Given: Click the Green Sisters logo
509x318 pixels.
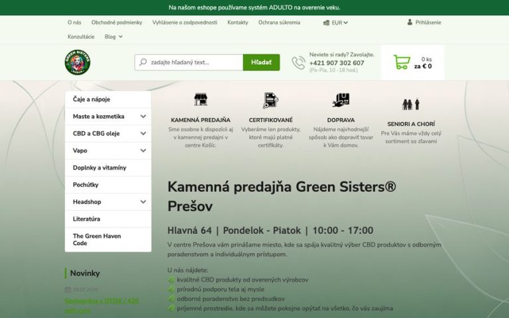Looking at the screenshot, I should click(78, 62).
